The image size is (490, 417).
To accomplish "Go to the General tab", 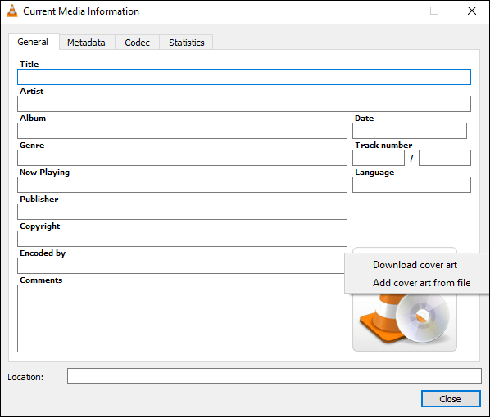I will tap(33, 42).
